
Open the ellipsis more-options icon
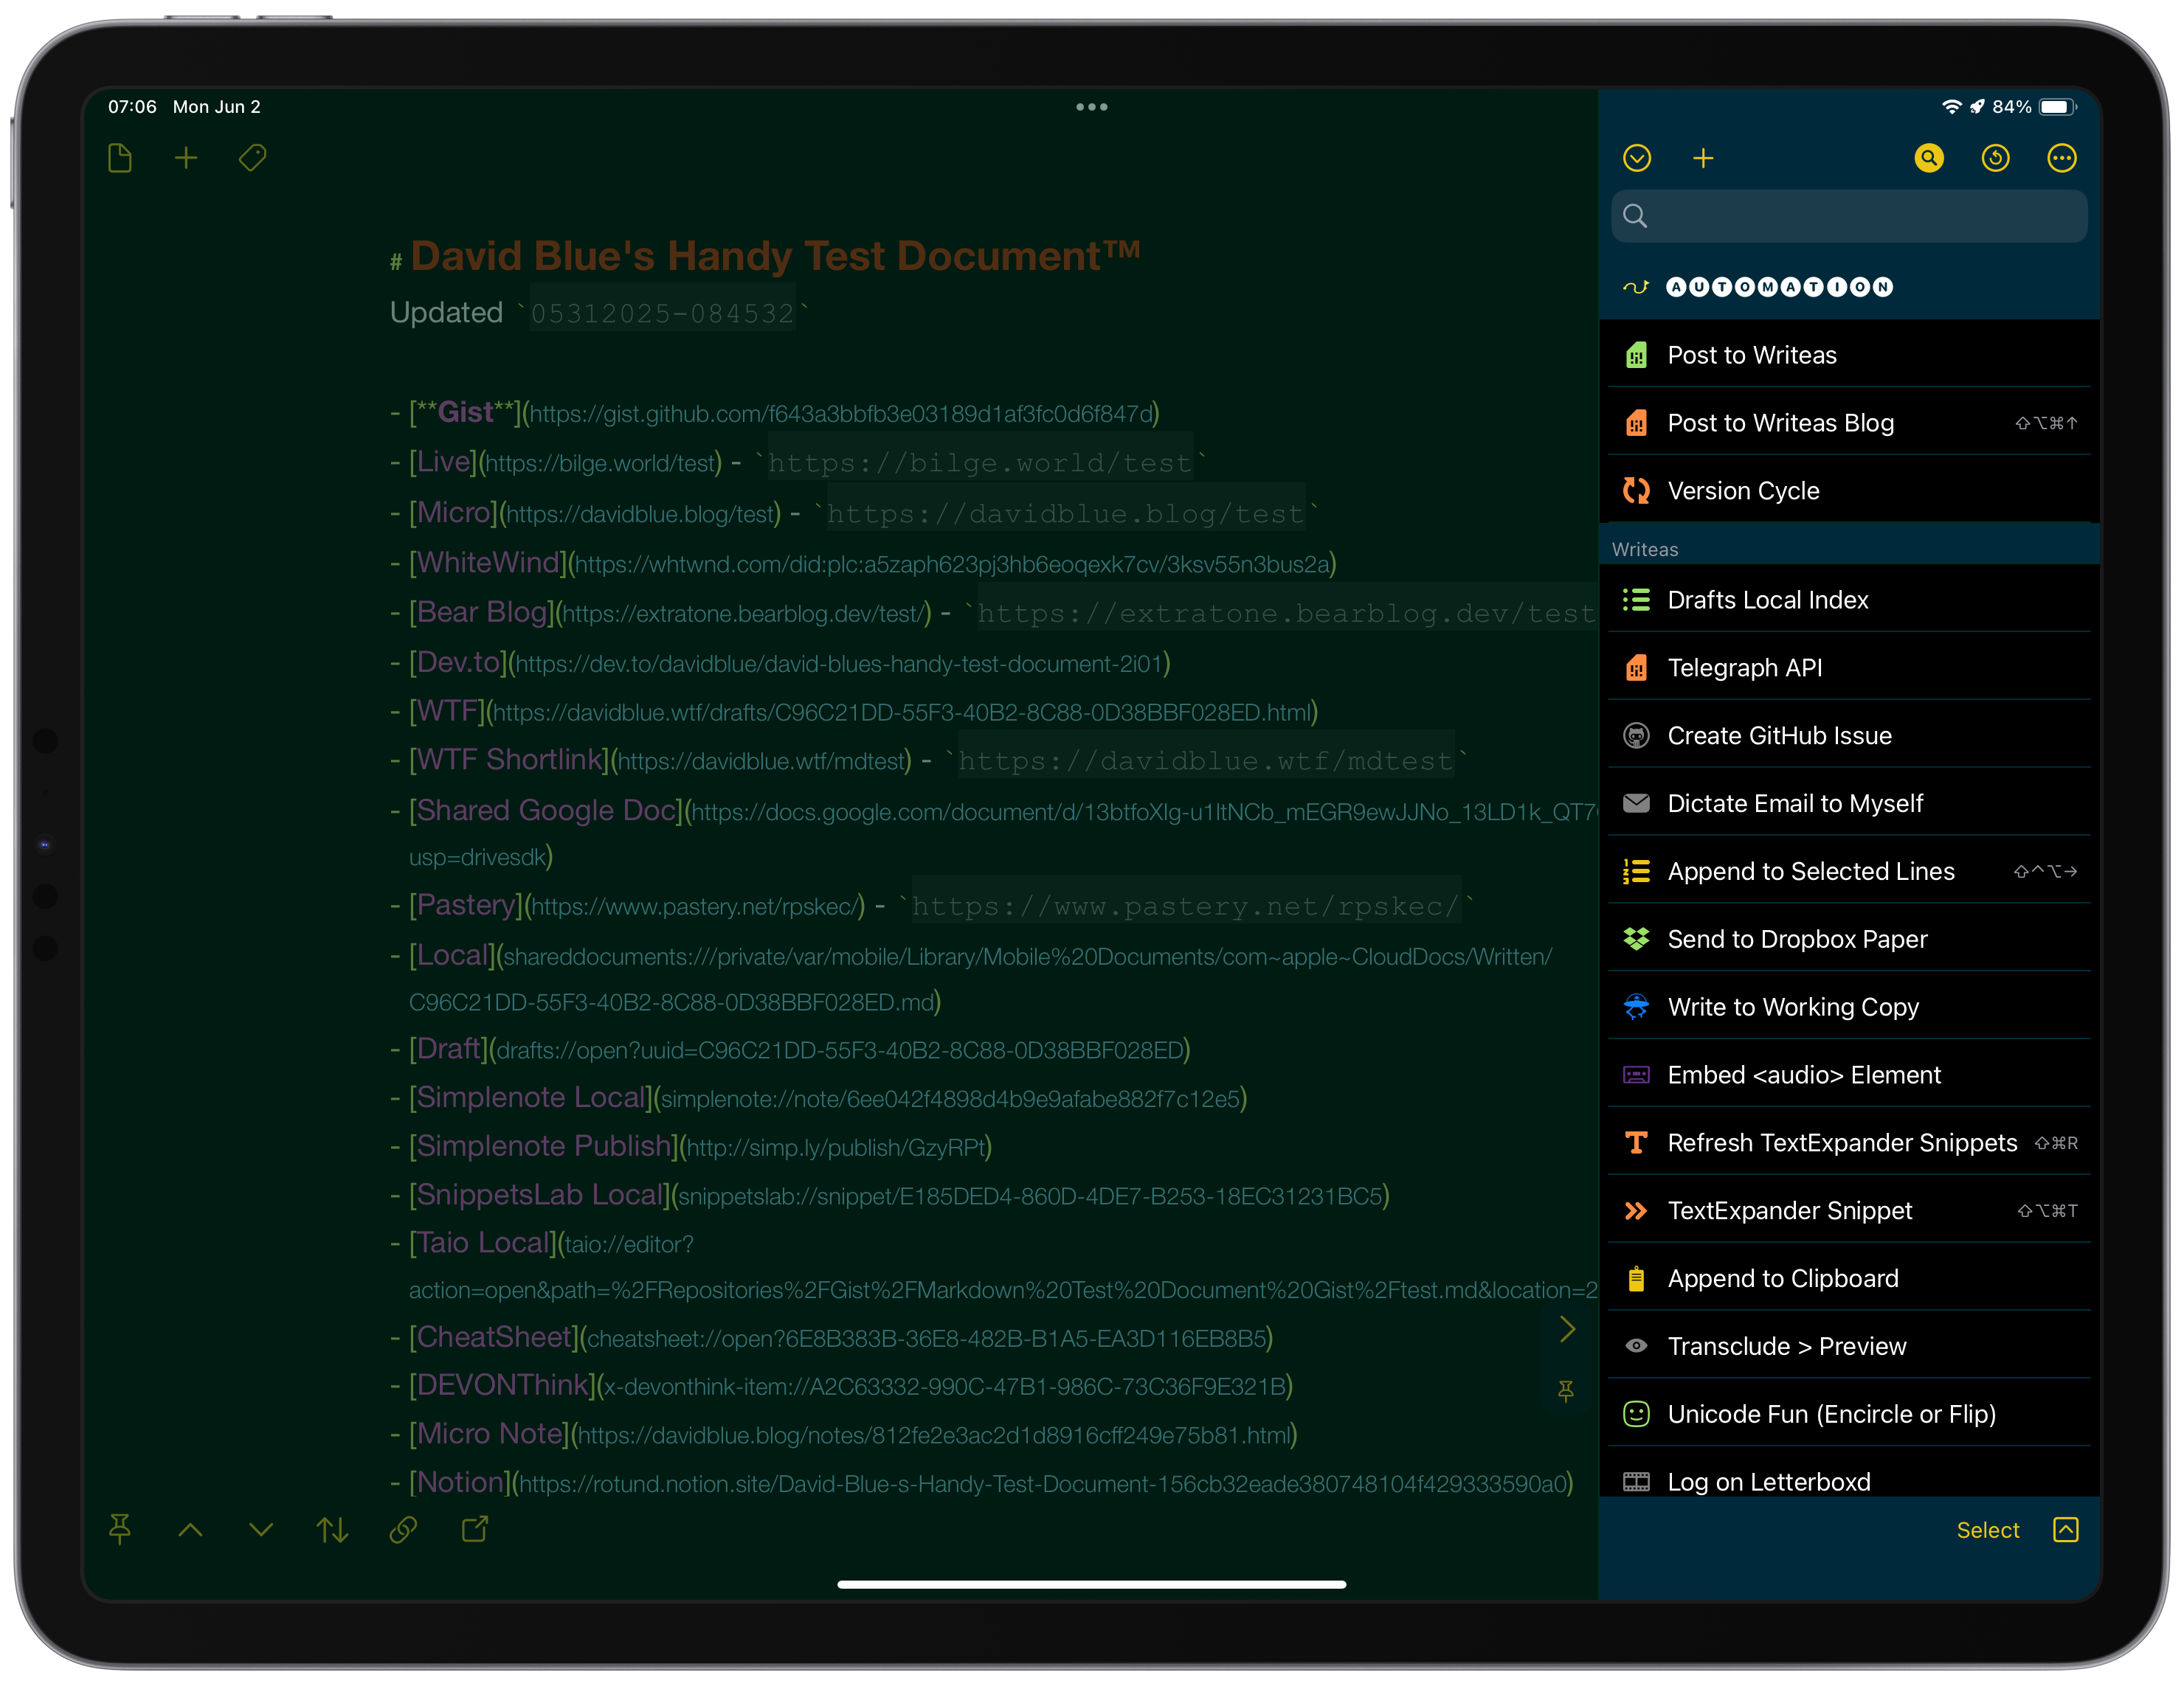pos(2062,157)
